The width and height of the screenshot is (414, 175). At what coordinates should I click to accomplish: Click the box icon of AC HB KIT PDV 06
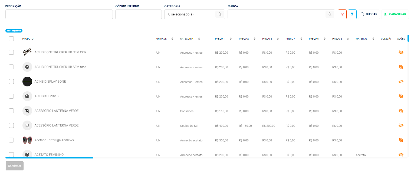pyautogui.click(x=27, y=96)
